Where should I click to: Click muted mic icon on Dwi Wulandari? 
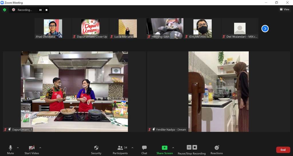(224, 36)
